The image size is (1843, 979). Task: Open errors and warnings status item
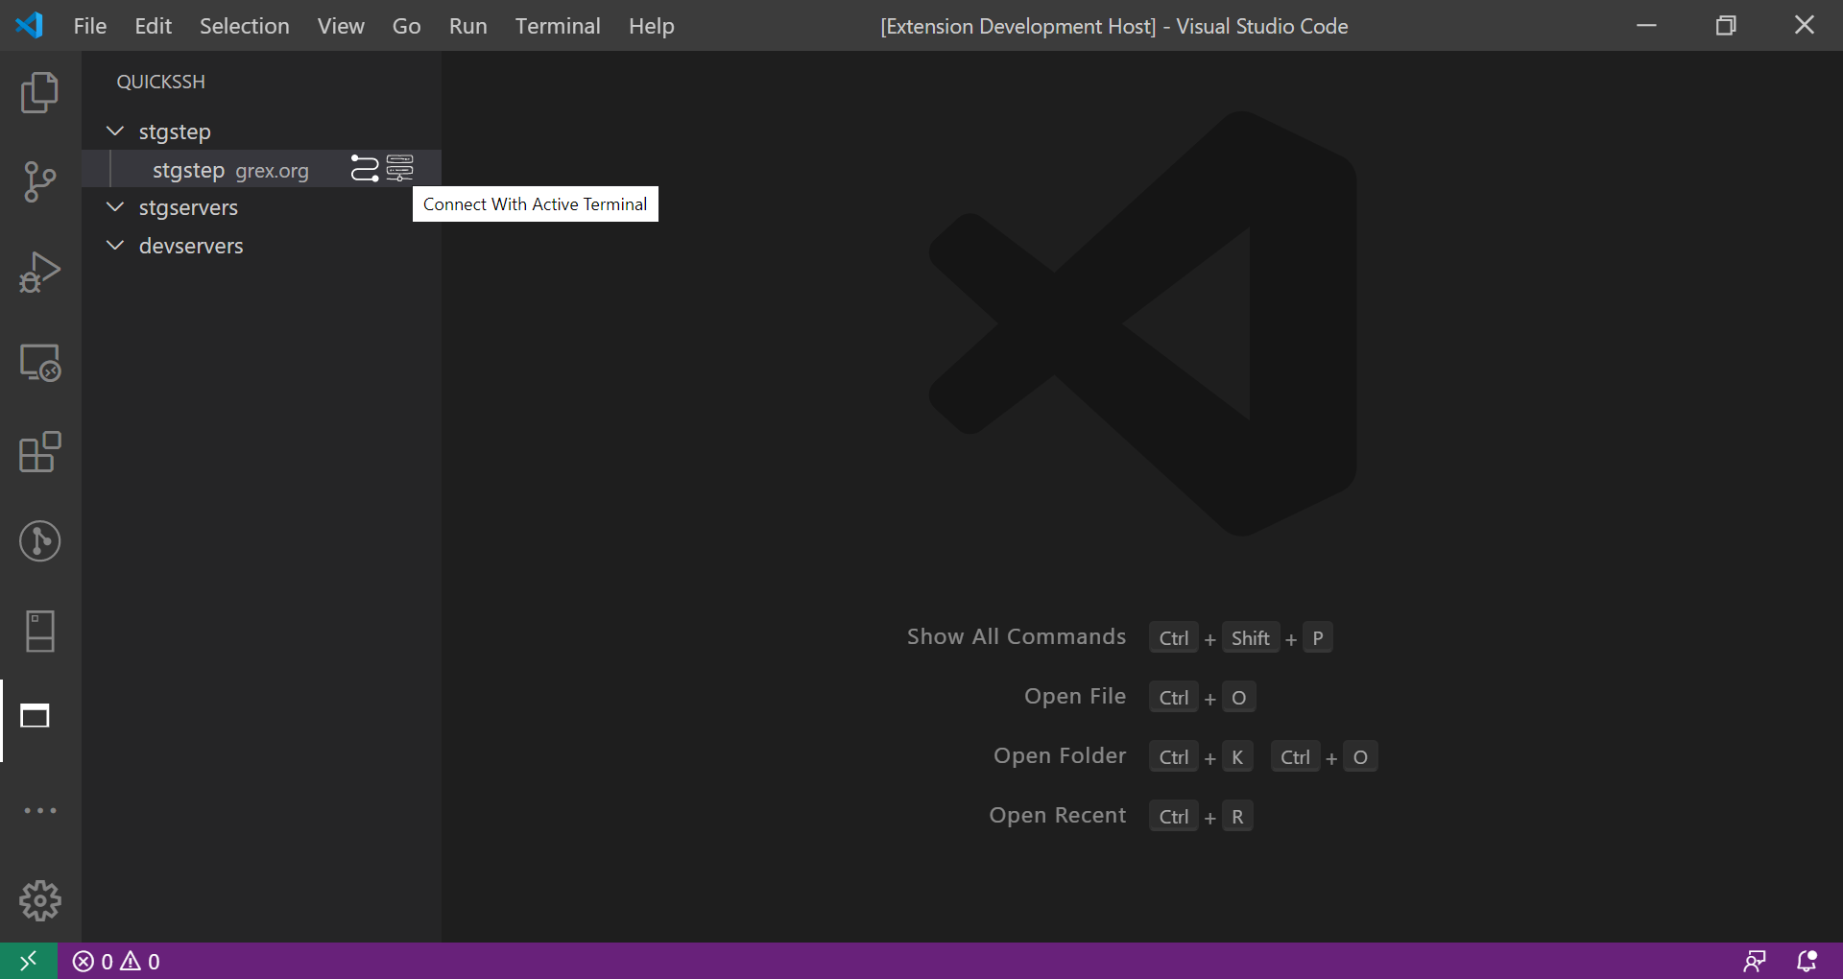click(116, 961)
